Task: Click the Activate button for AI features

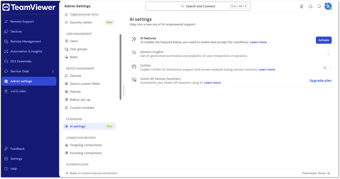Action: [324, 40]
